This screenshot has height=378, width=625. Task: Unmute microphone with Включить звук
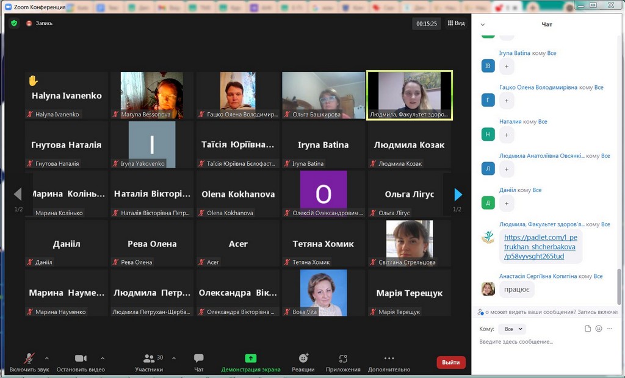click(29, 358)
